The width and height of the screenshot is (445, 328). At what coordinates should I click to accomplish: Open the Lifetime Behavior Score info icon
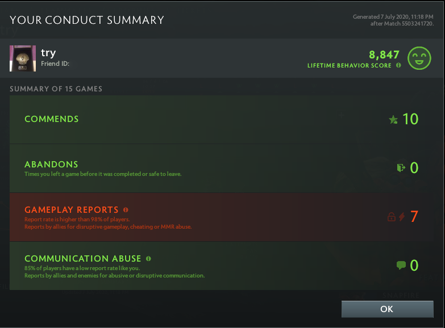(398, 65)
